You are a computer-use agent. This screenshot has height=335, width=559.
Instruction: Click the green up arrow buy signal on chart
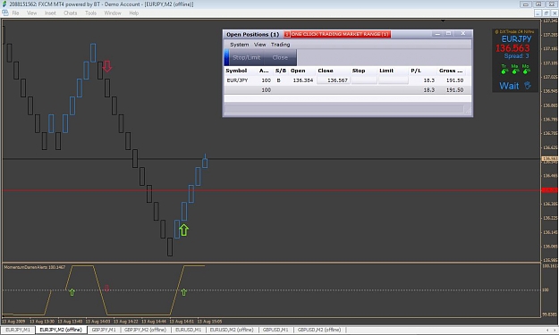[183, 230]
